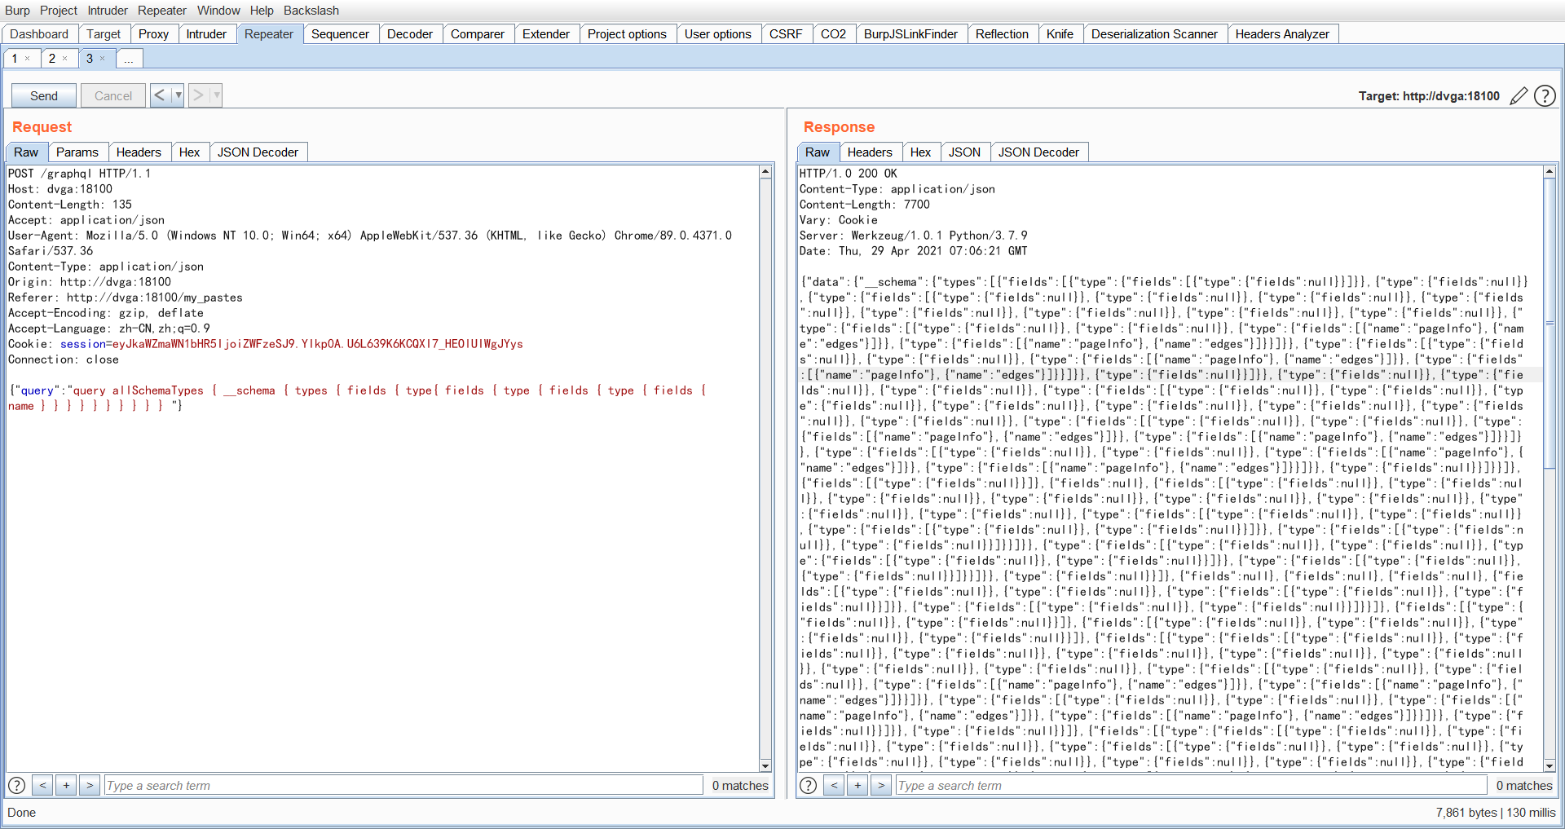Open the CSRF tab
1565x829 pixels.
[x=786, y=33]
